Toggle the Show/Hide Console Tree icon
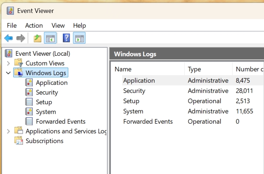 [49, 38]
